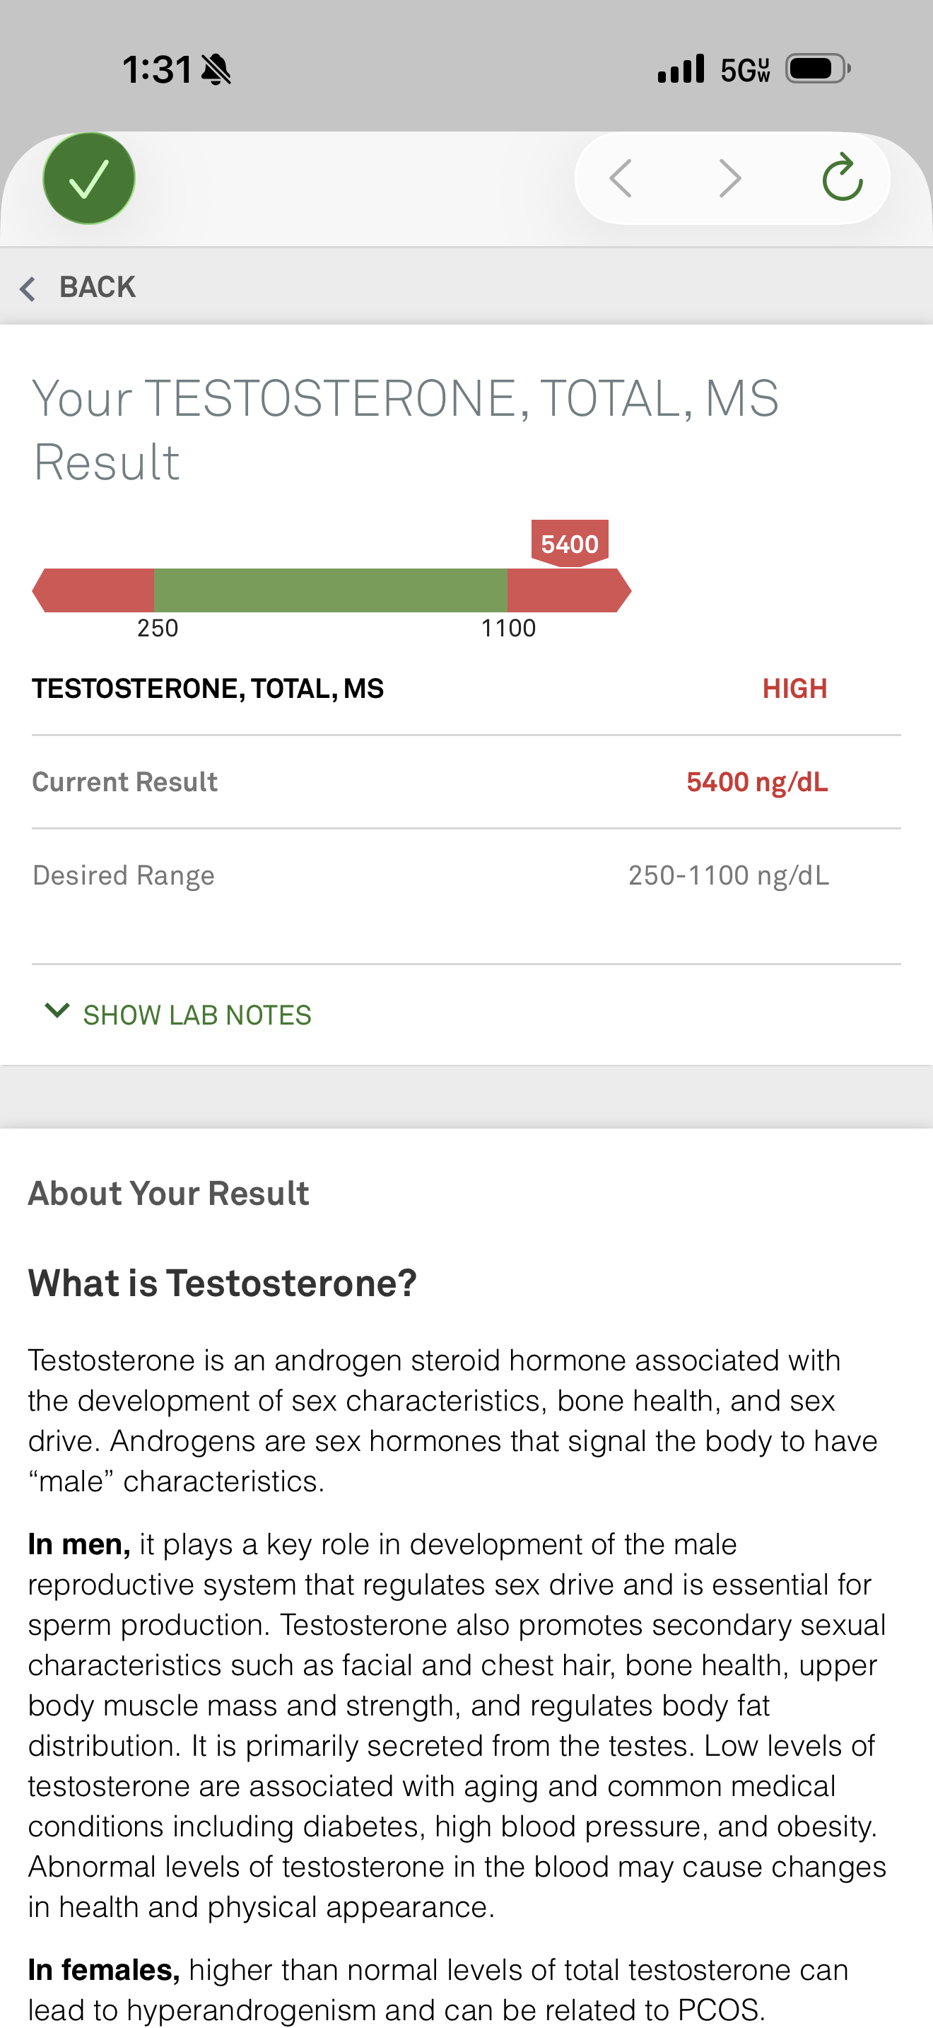Tap the green normal range segment

pos(330,590)
